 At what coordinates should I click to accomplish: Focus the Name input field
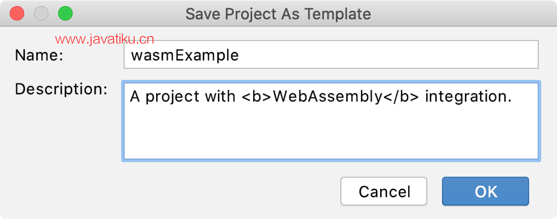coord(331,54)
